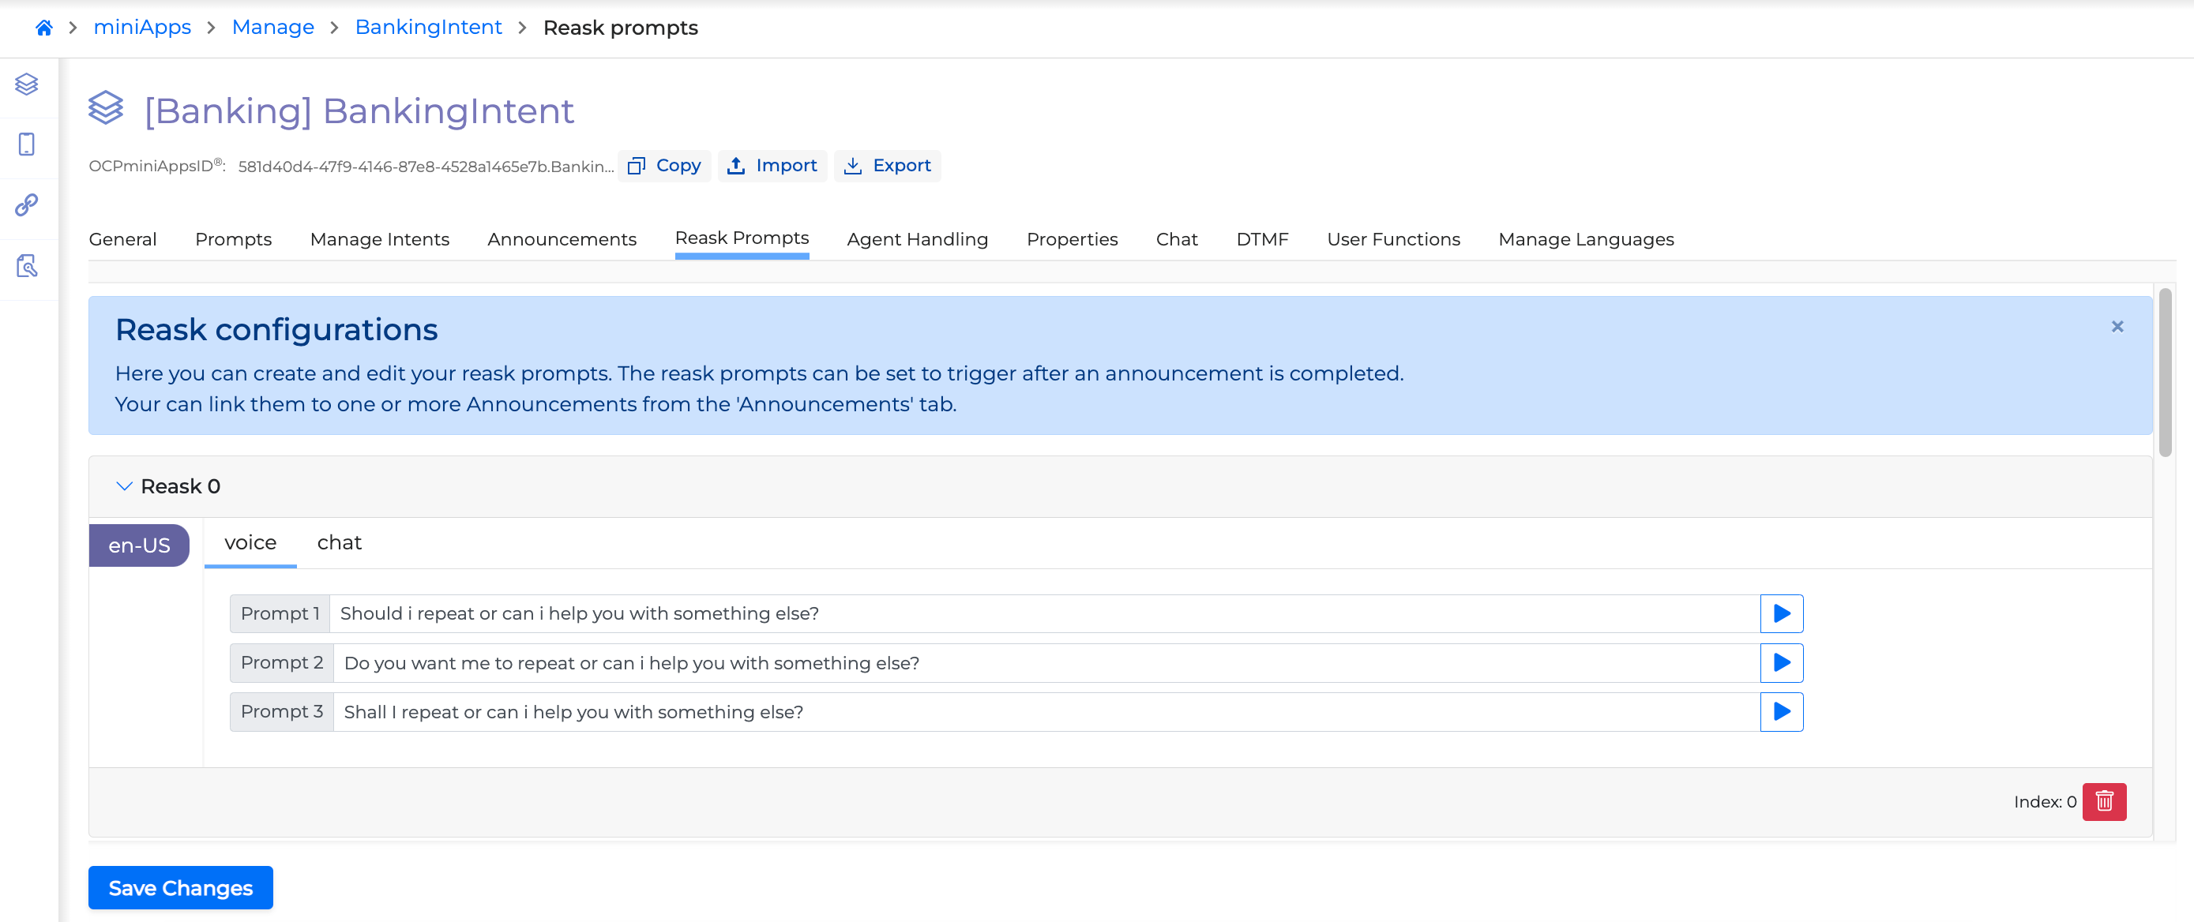This screenshot has height=922, width=2194.
Task: Select the voice channel tab
Action: pyautogui.click(x=250, y=543)
